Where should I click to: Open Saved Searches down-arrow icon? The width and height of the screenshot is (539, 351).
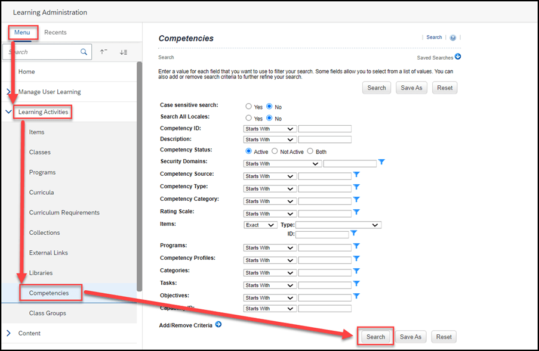tap(458, 57)
